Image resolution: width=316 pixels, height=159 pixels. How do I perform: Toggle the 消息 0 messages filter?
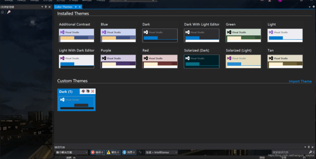point(129,152)
